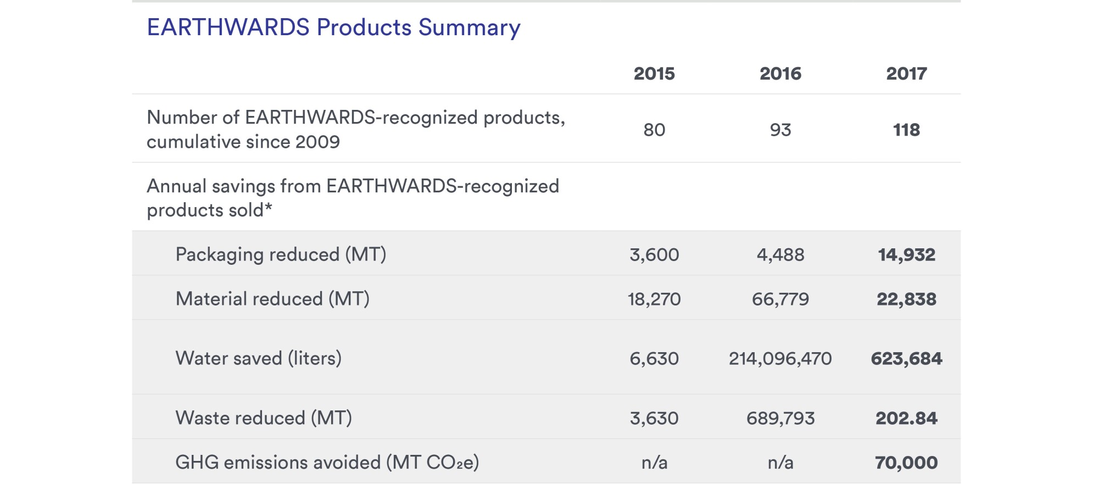
Task: Select the 2016 column header
Action: point(780,74)
